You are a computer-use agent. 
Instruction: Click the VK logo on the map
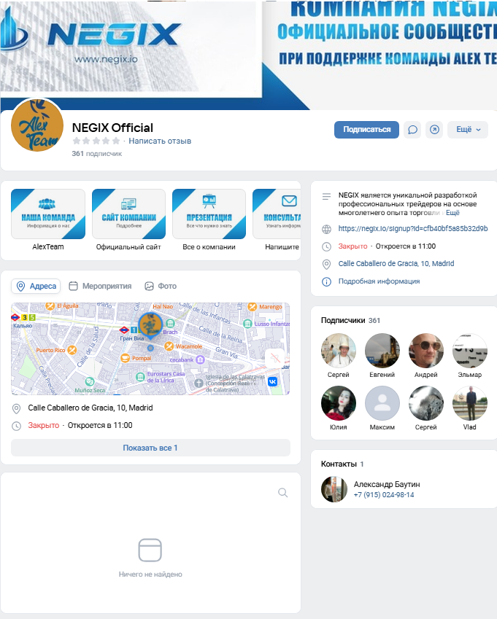click(x=272, y=381)
